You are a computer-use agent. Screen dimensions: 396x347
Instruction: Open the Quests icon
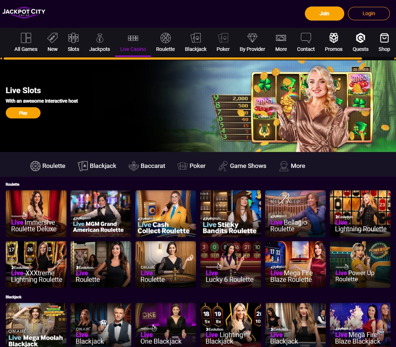coord(360,38)
